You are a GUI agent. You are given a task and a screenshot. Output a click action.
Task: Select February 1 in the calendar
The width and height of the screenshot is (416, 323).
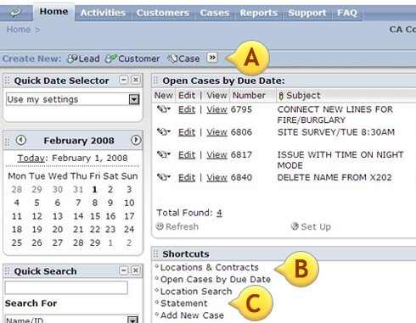tap(95, 189)
